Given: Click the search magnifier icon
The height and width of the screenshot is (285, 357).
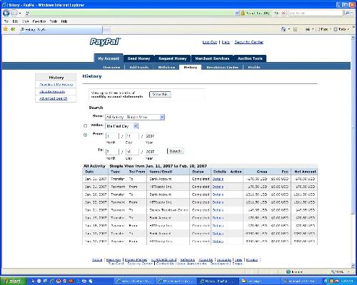Looking at the screenshot, I should (x=347, y=13).
